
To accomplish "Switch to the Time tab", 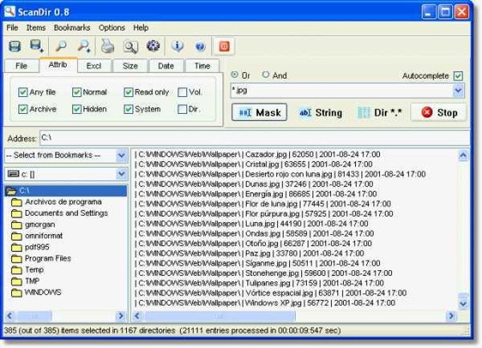I will 202,66.
